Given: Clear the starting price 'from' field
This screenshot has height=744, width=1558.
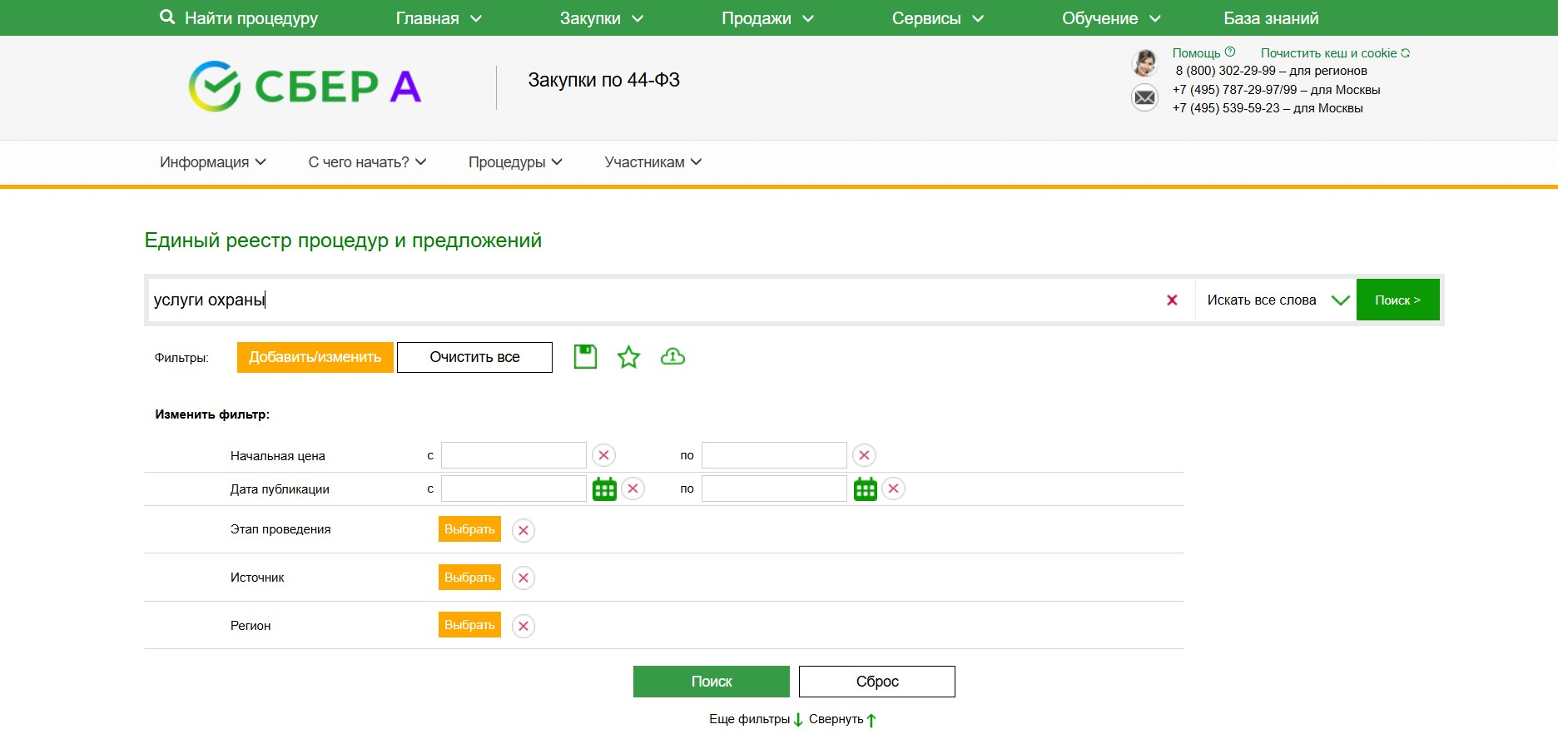Looking at the screenshot, I should (x=603, y=455).
